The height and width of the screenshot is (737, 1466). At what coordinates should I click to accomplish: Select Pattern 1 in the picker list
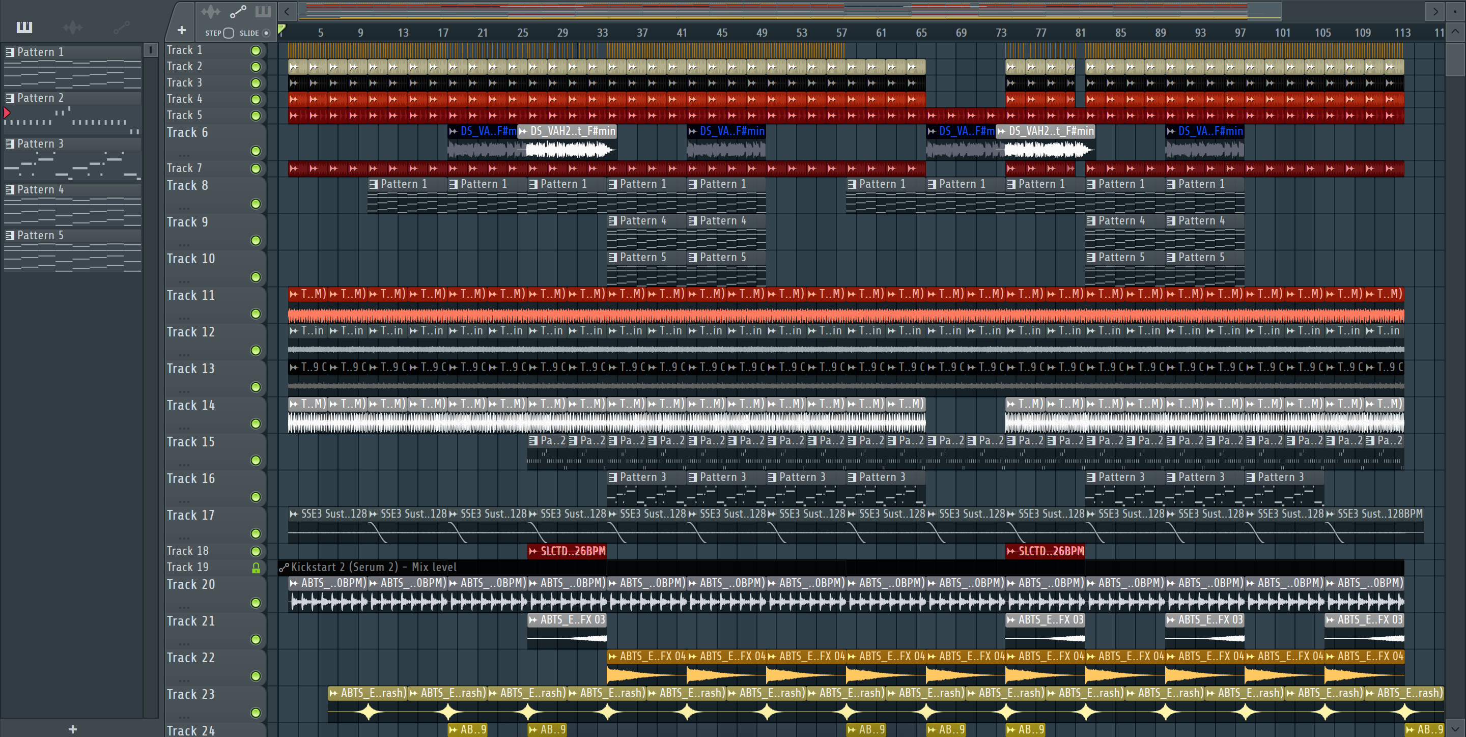[x=72, y=67]
